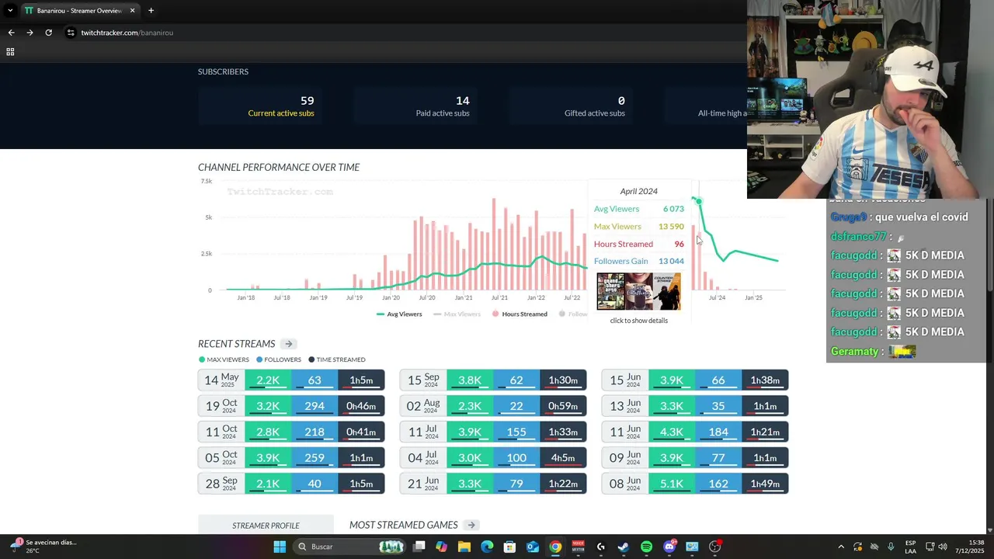
Task: Toggle Hours Streamed series in chart legend
Action: (x=520, y=314)
